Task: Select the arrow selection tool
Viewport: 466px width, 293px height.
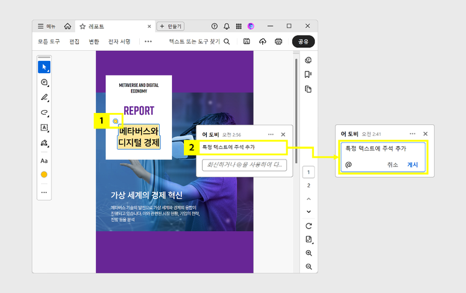Action: pos(44,67)
